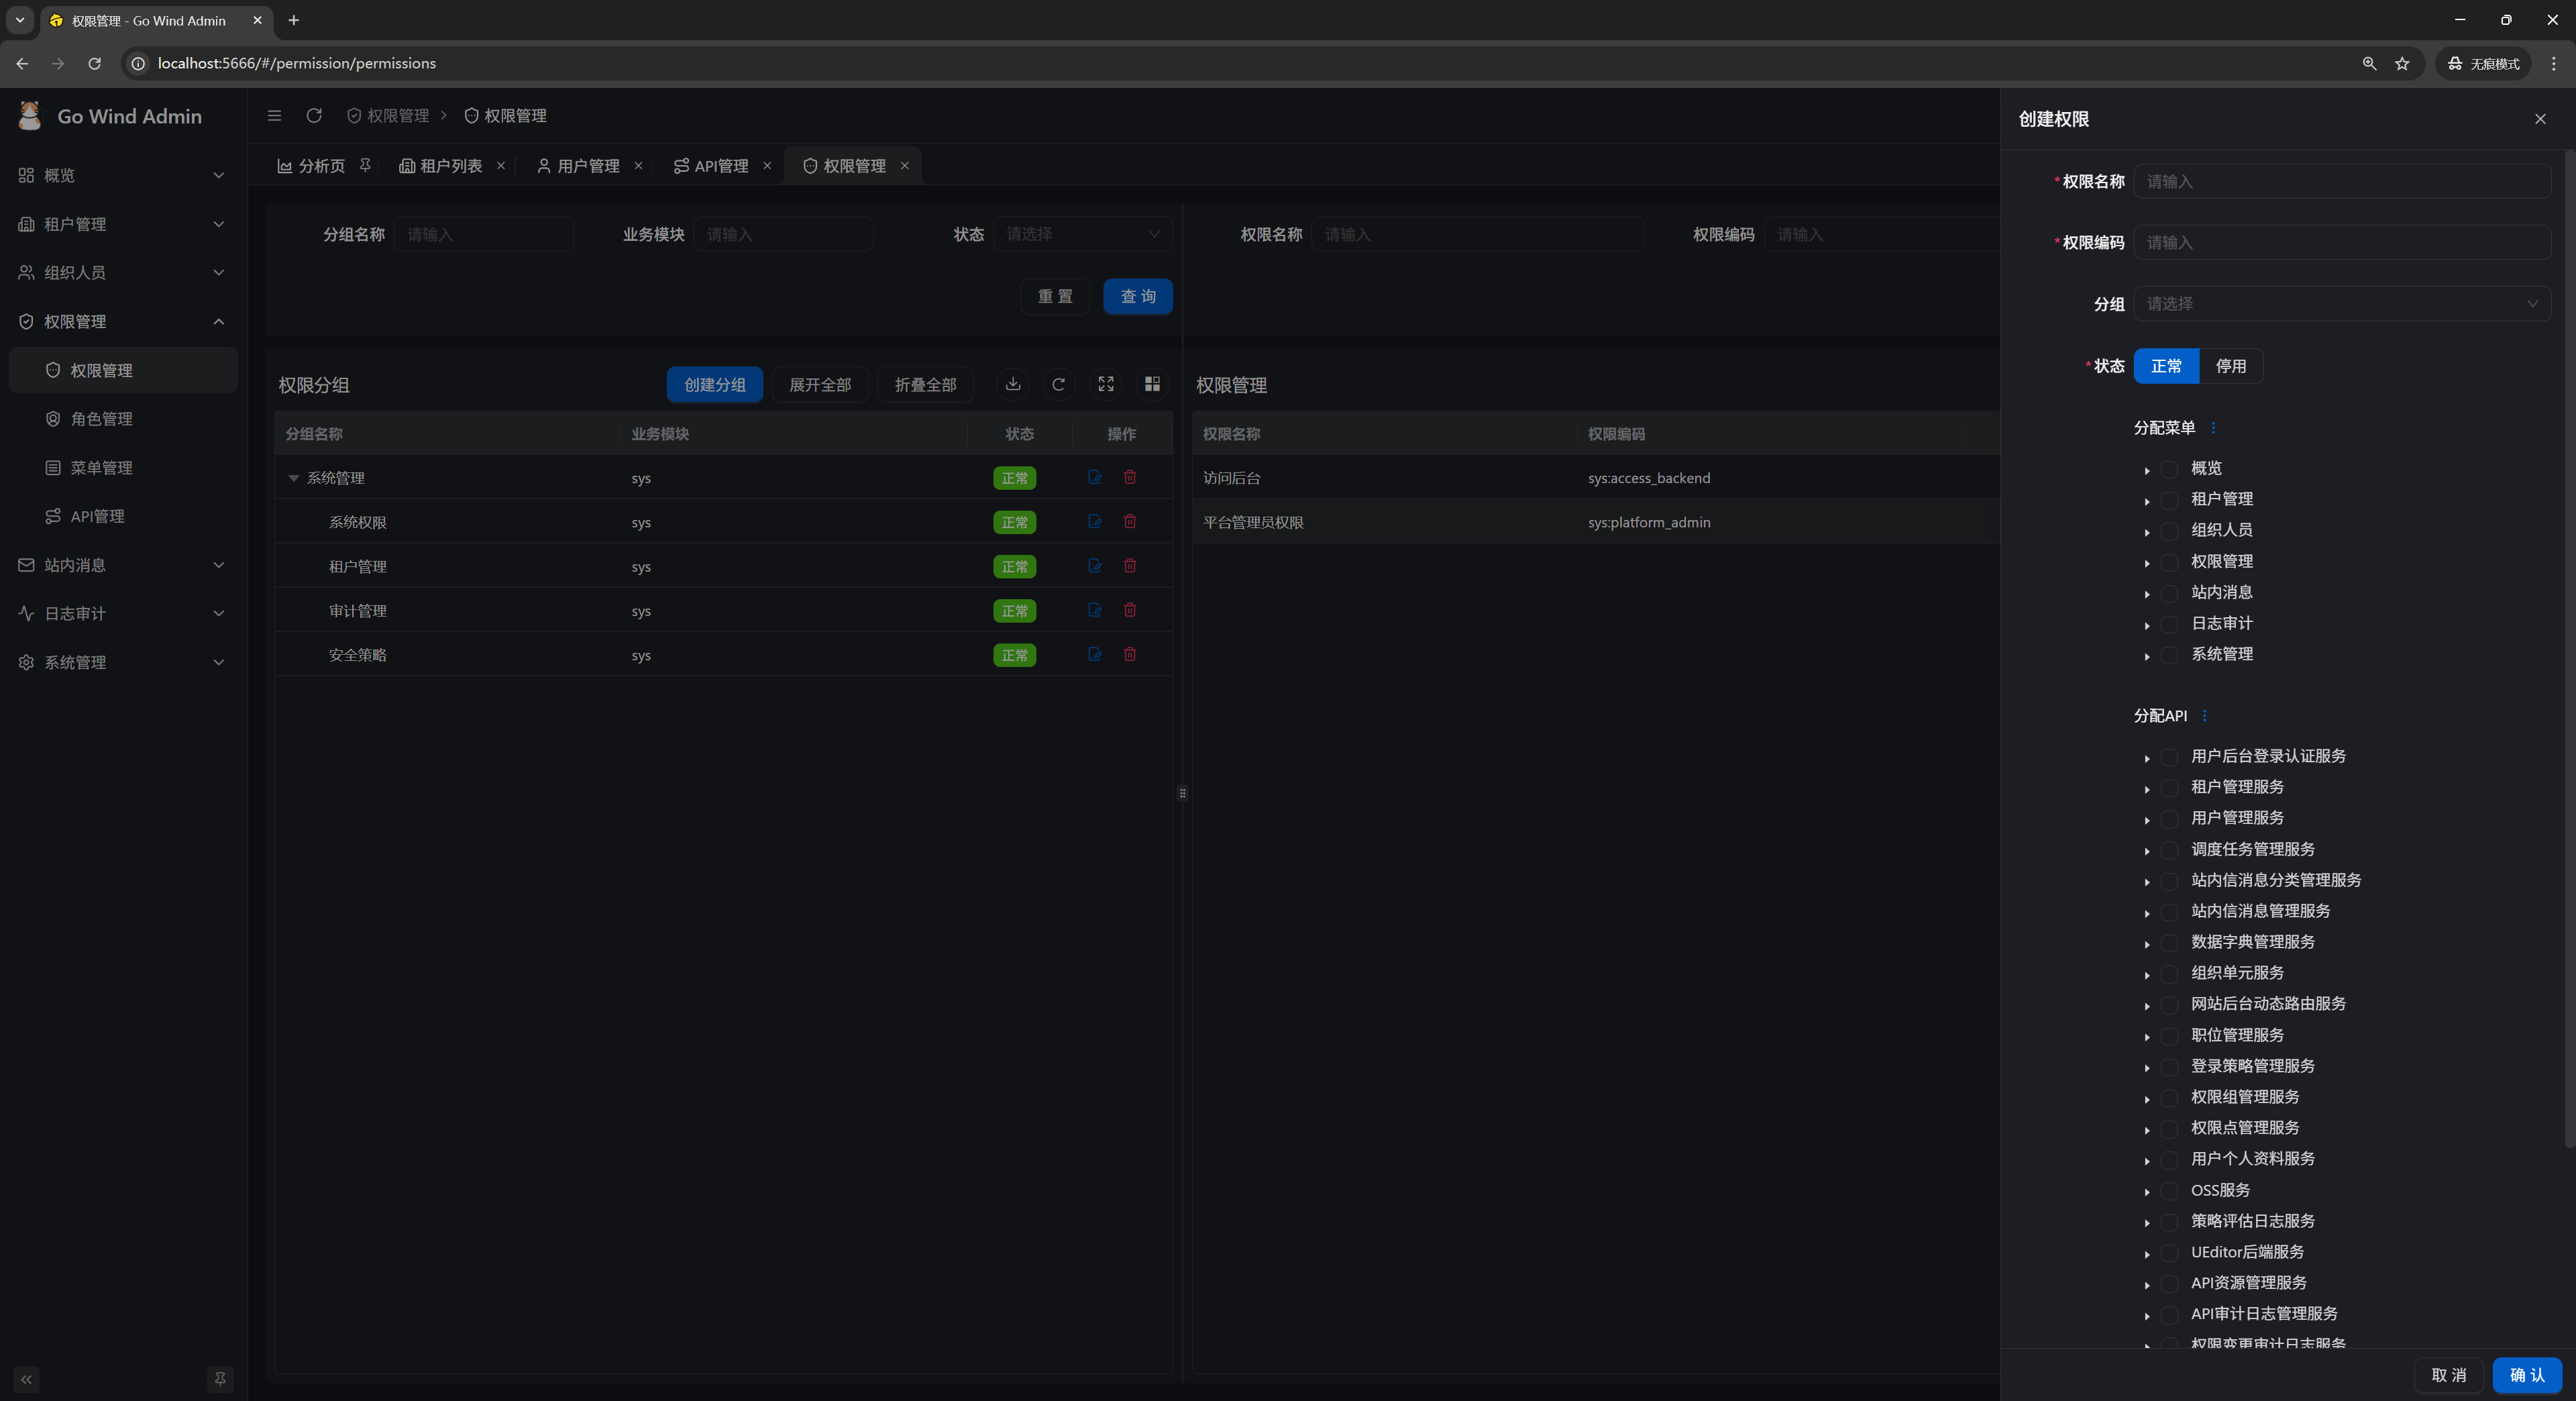The height and width of the screenshot is (1401, 2576).
Task: Close the API管理 tab
Action: 767,166
